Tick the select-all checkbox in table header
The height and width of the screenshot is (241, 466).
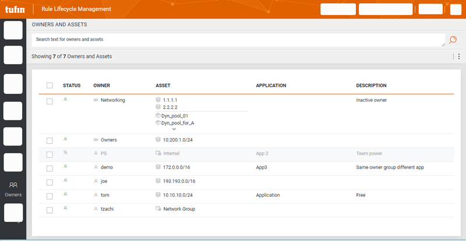click(x=50, y=86)
